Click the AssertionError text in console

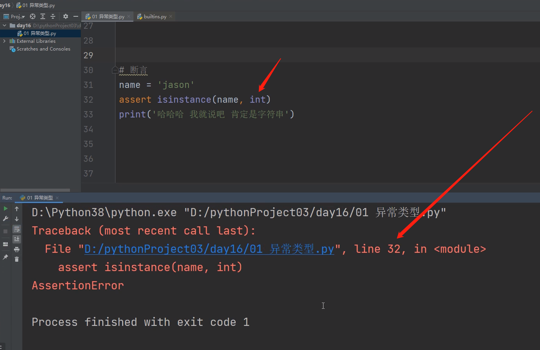(x=78, y=285)
